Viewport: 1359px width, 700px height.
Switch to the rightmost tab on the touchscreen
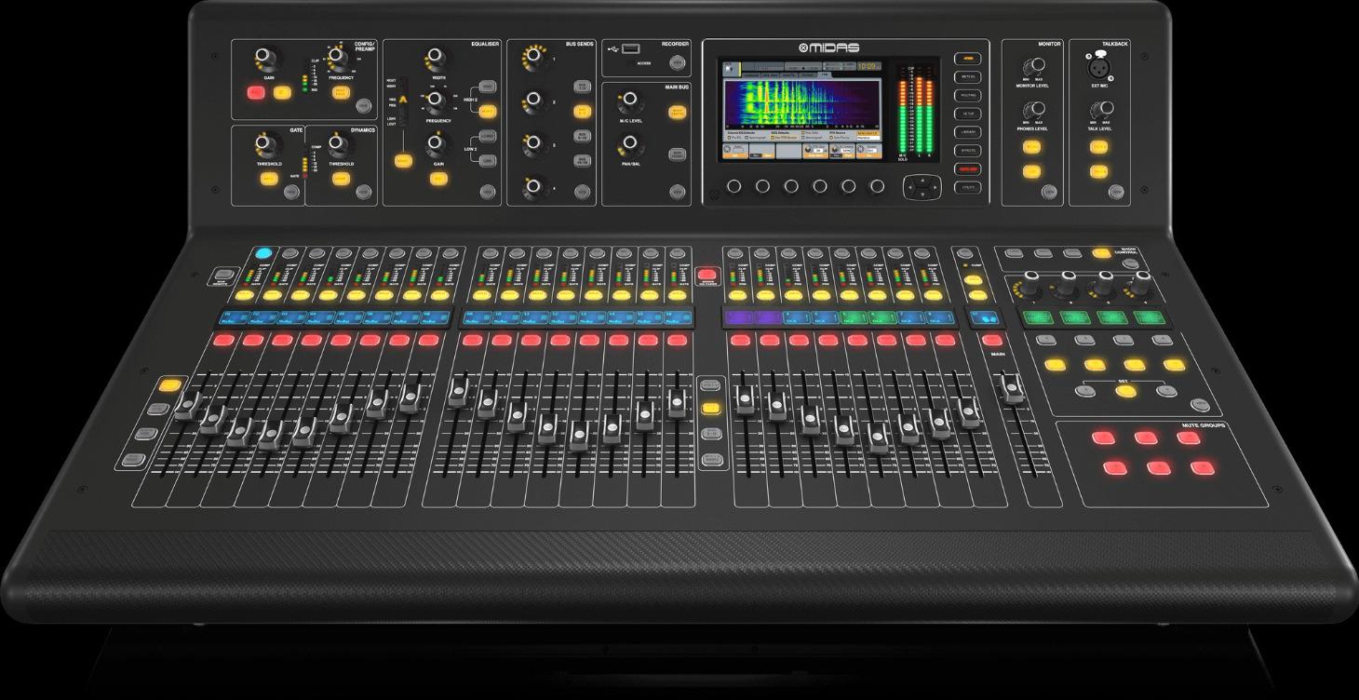click(x=825, y=74)
